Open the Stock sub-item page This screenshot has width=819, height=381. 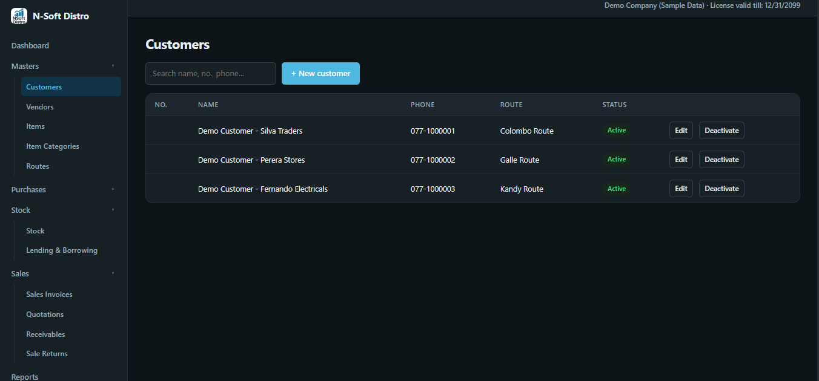(x=71, y=231)
